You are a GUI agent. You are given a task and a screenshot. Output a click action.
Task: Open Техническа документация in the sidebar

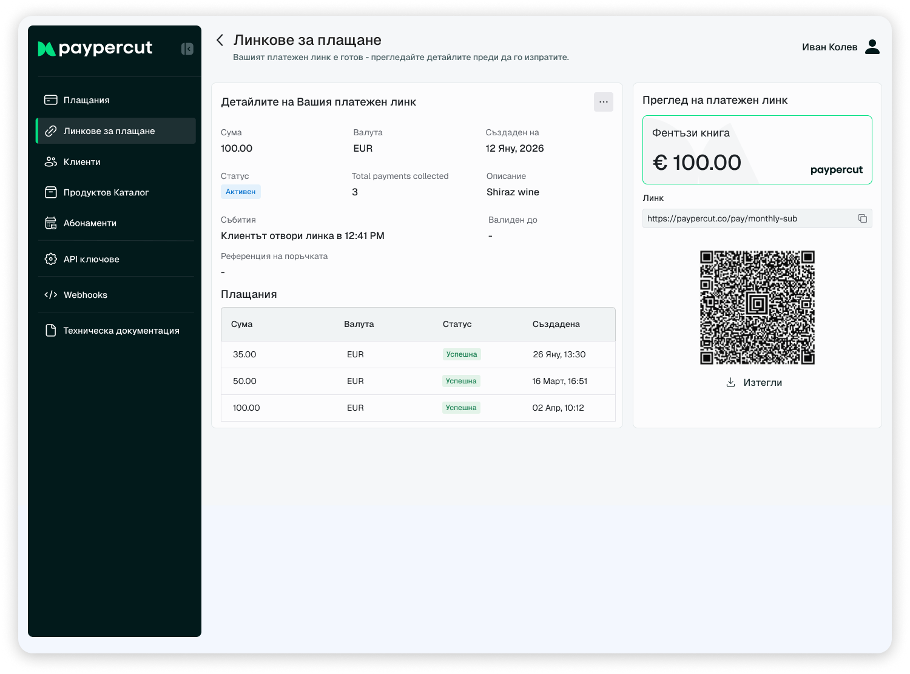pos(116,331)
